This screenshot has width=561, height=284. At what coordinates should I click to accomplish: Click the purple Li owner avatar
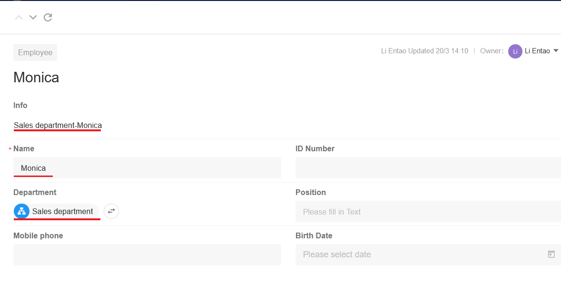pos(515,51)
